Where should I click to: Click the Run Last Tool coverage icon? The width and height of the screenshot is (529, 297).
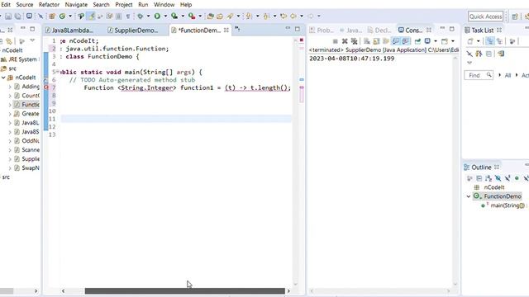pyautogui.click(x=174, y=16)
